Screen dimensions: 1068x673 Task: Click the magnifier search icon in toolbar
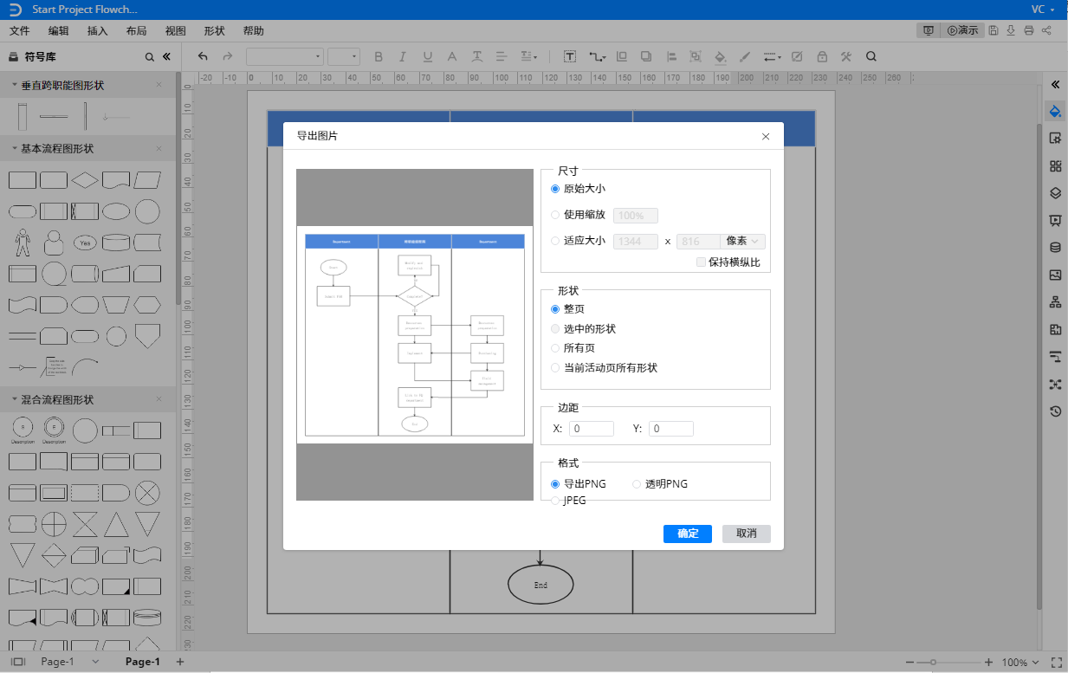pos(871,56)
